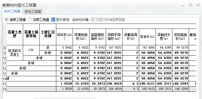
Task: Click the 梁侧面面积(m2) column header
Action: (x=181, y=37)
